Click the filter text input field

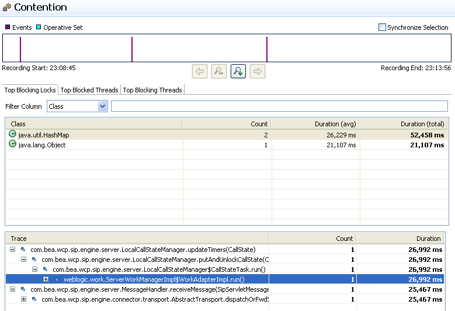(279, 106)
